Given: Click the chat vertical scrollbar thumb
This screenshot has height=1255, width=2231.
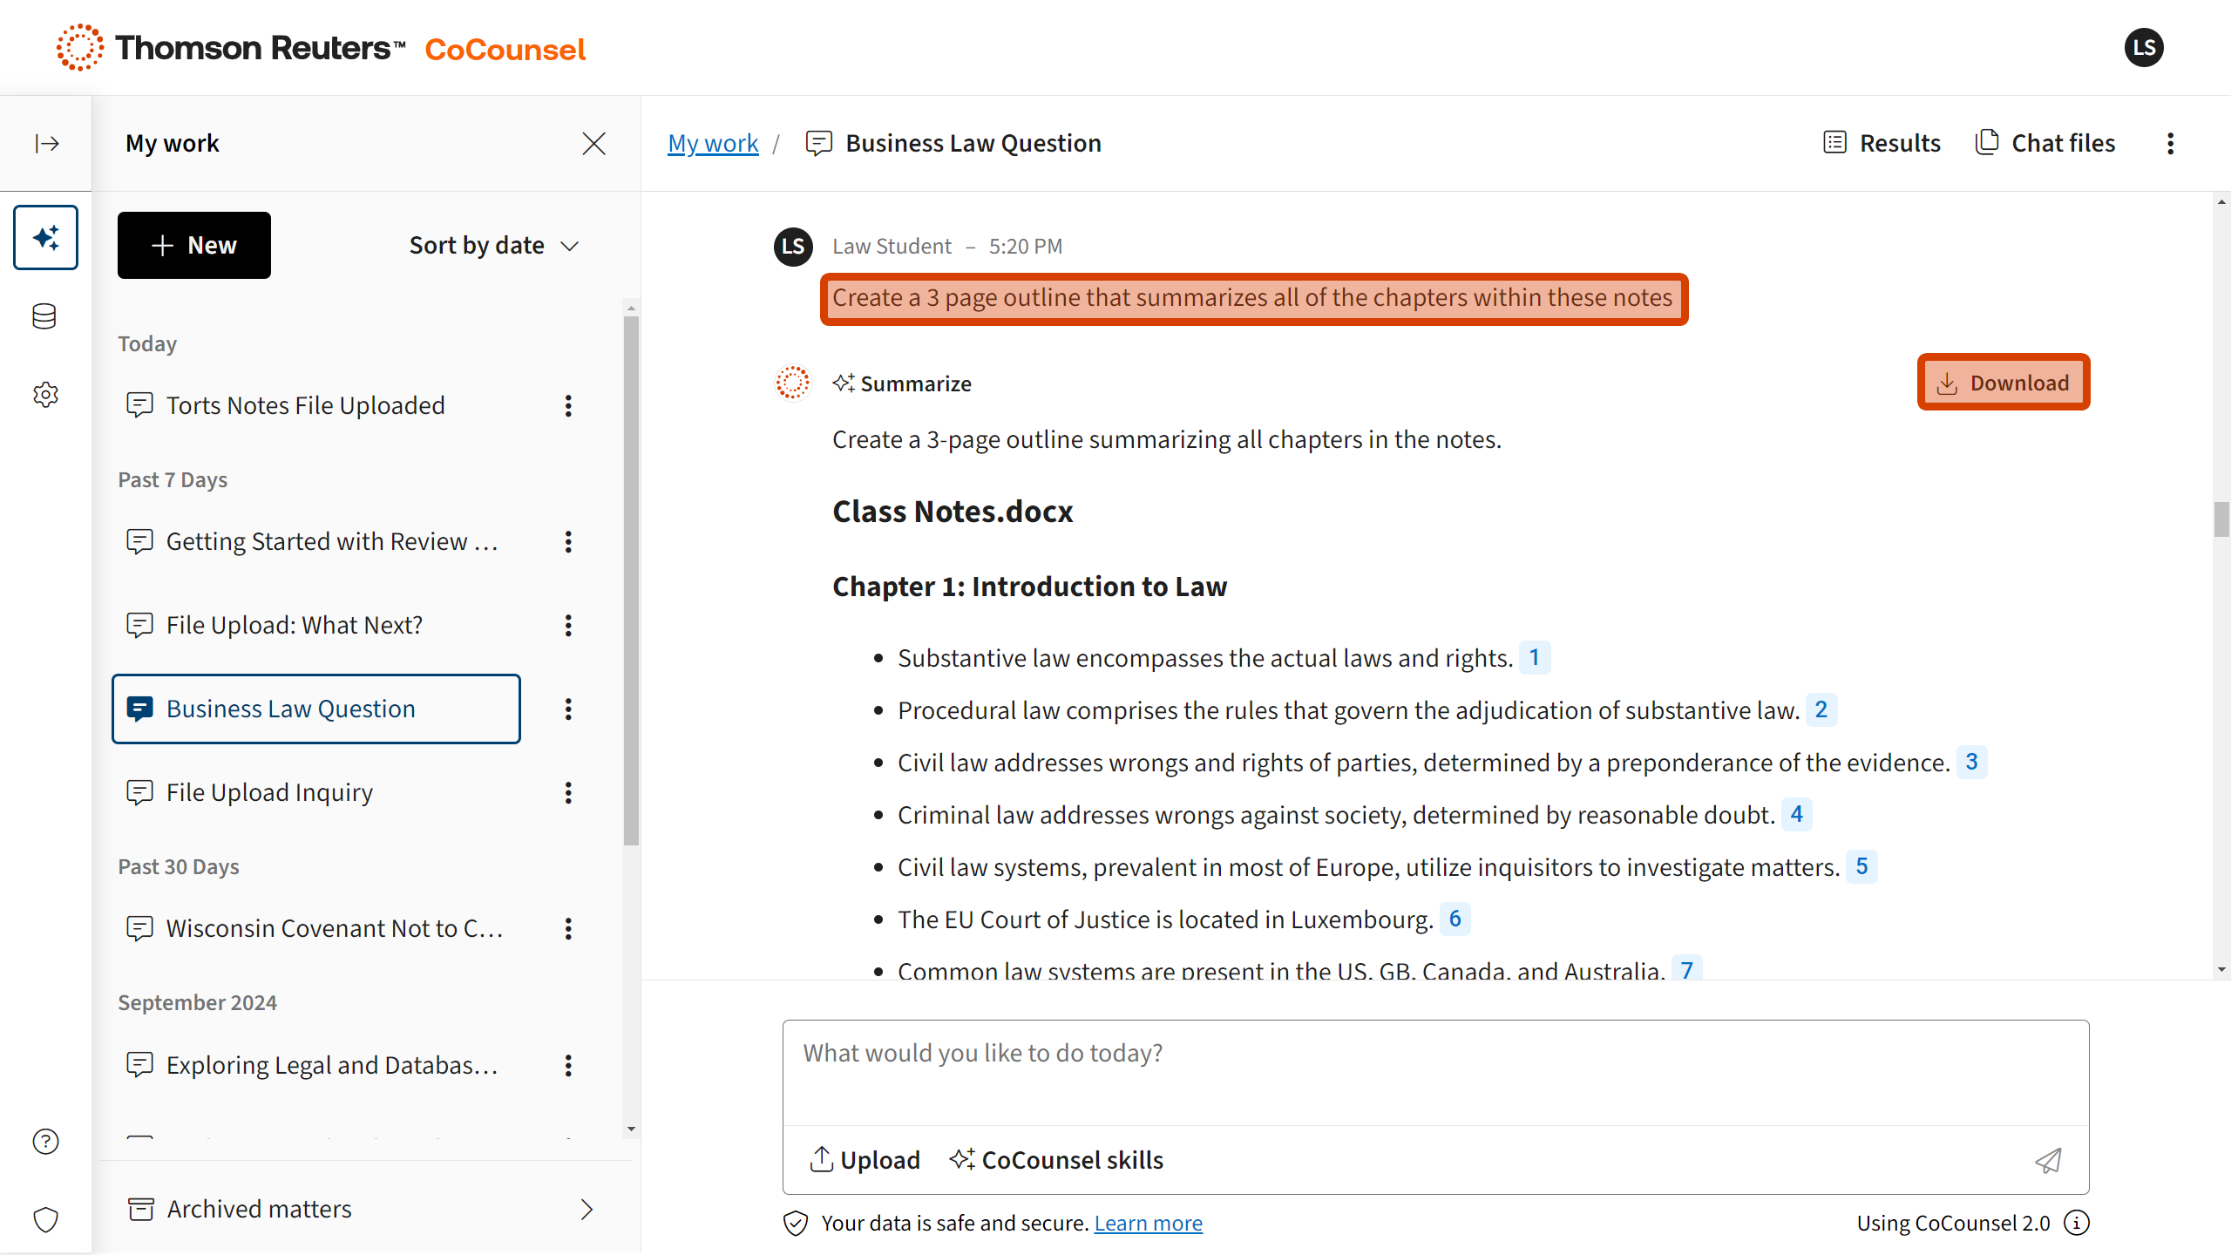Looking at the screenshot, I should 2221,519.
